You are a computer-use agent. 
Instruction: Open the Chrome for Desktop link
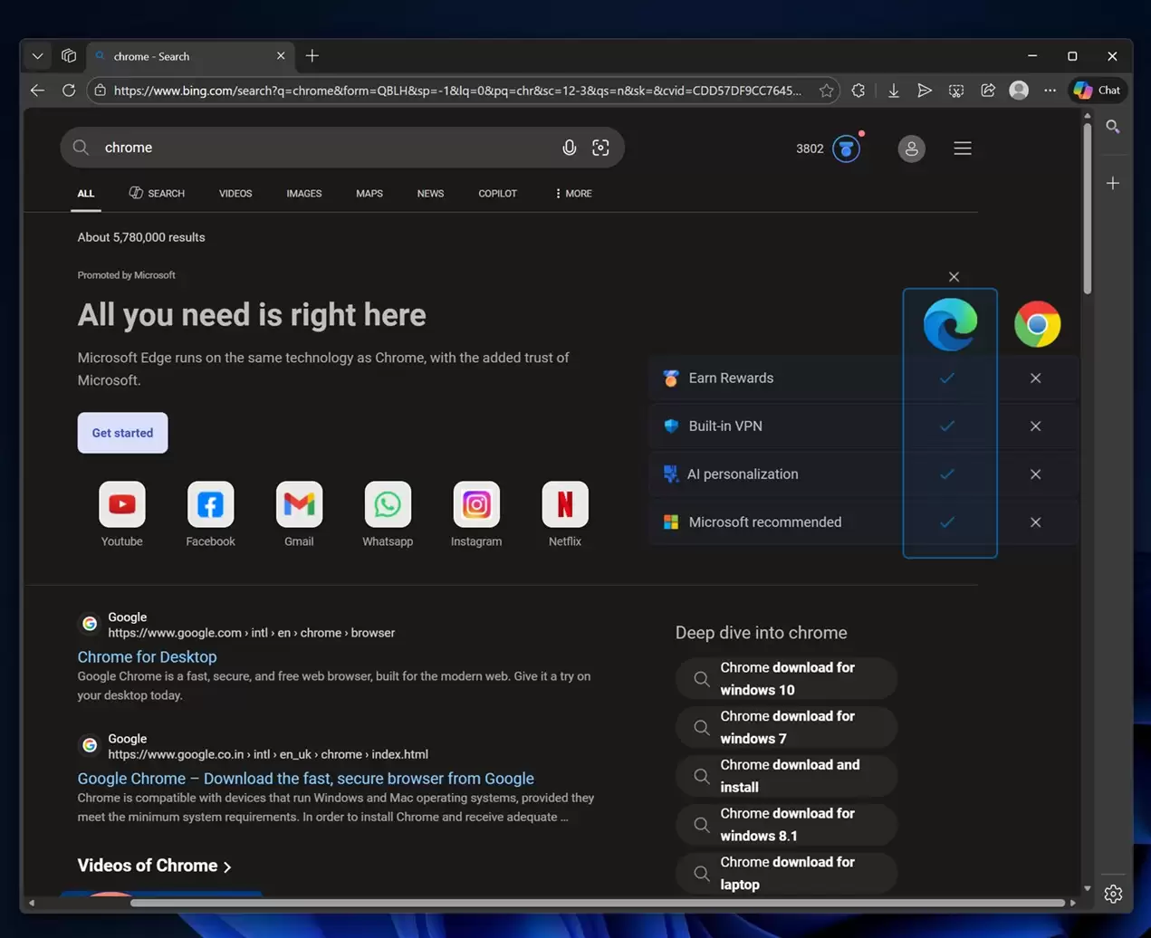click(147, 656)
